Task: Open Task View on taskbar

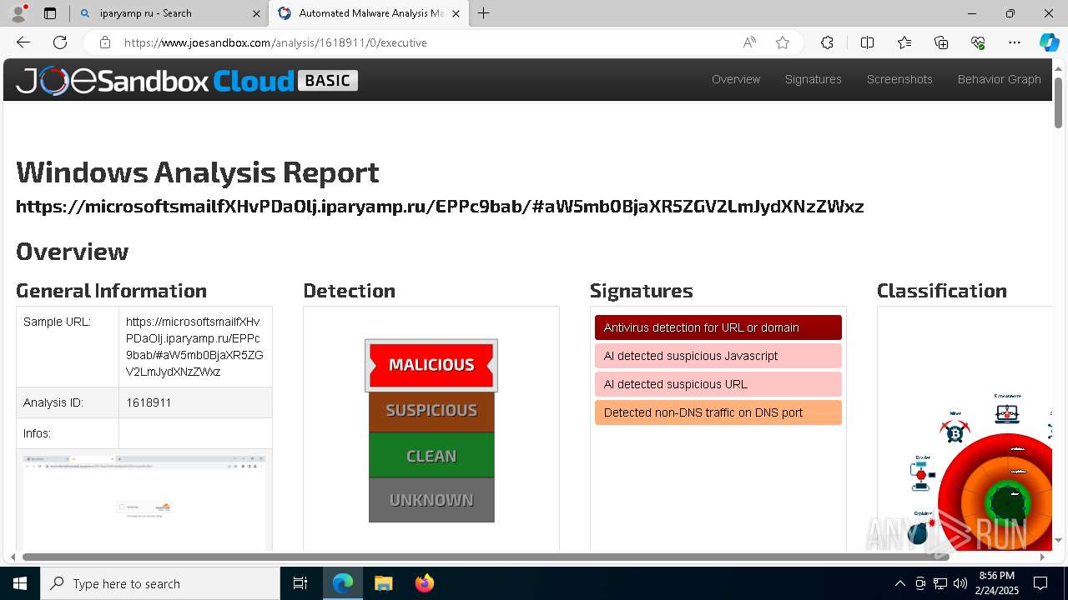Action: [300, 583]
